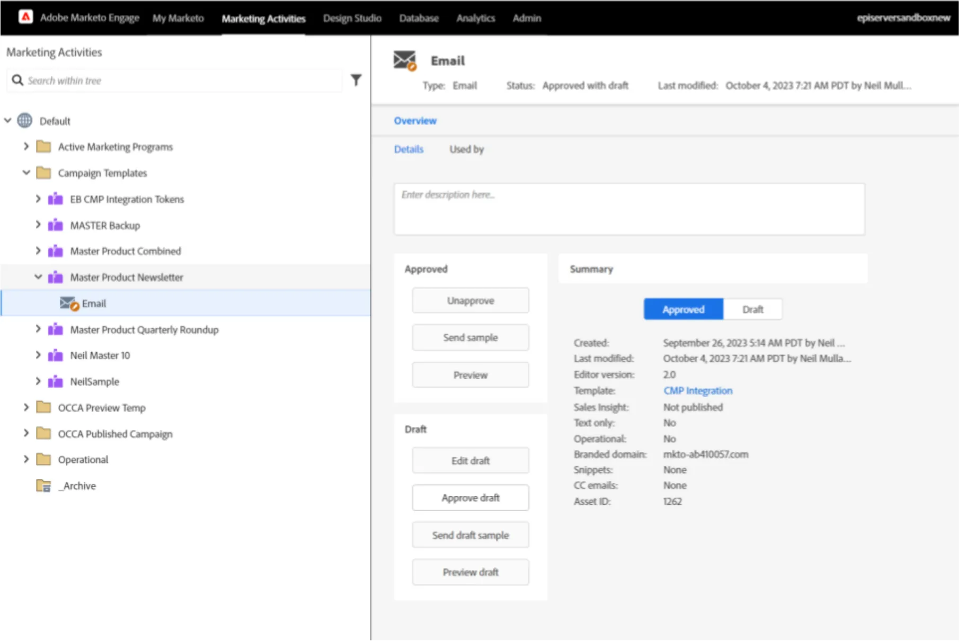Select the Overview tab
The image size is (959, 642).
(415, 121)
